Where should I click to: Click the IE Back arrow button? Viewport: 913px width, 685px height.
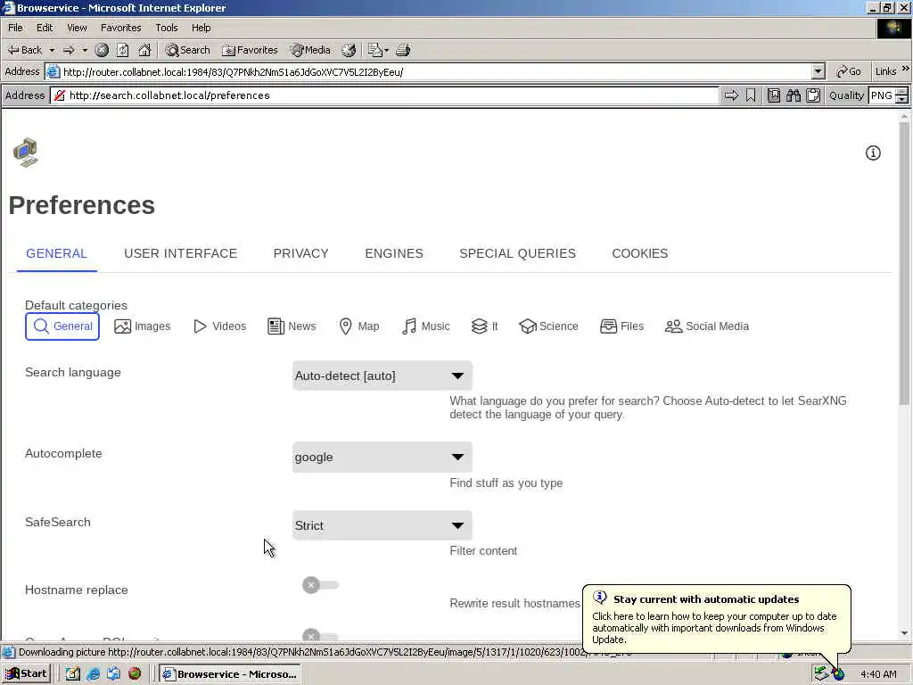24,50
